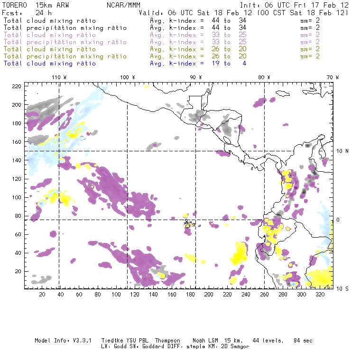Click horizontal-axis tick label "300"

pos(302,295)
